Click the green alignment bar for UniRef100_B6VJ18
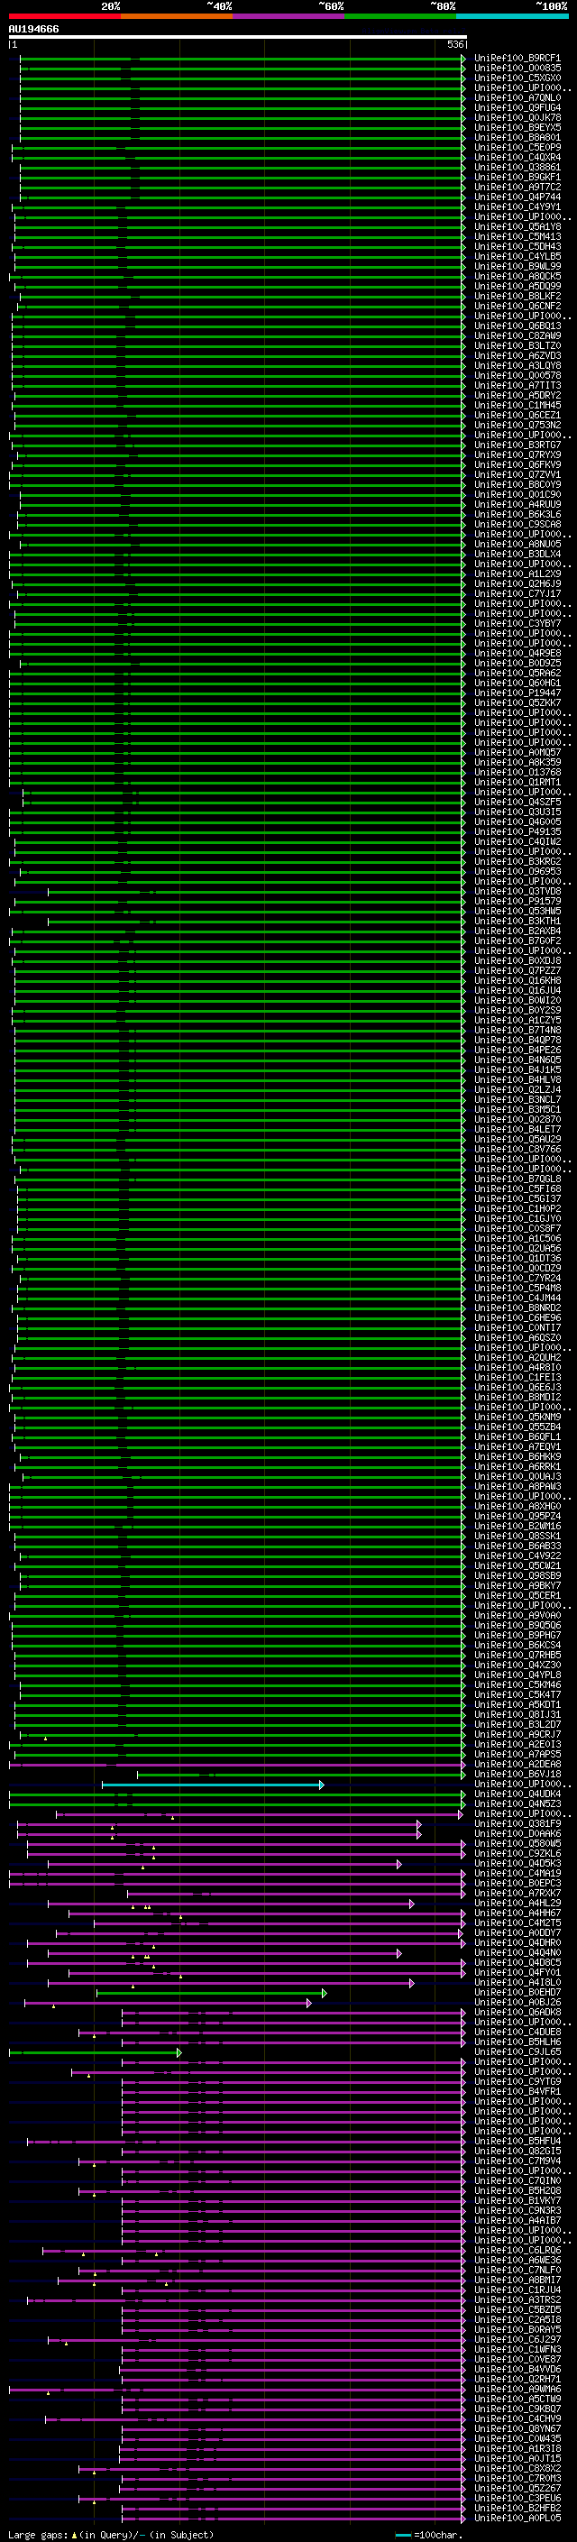Screen dimensions: 577x2542 pos(301,1775)
